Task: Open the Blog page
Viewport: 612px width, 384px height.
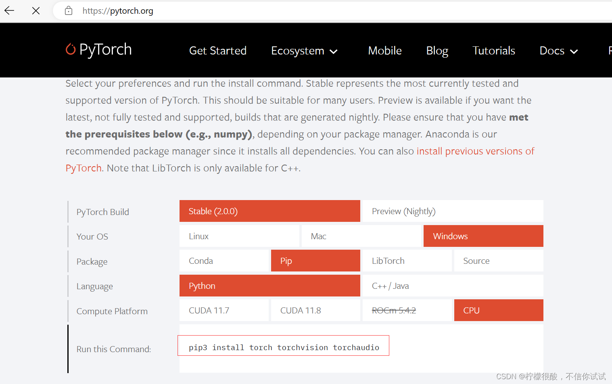Action: click(x=437, y=51)
